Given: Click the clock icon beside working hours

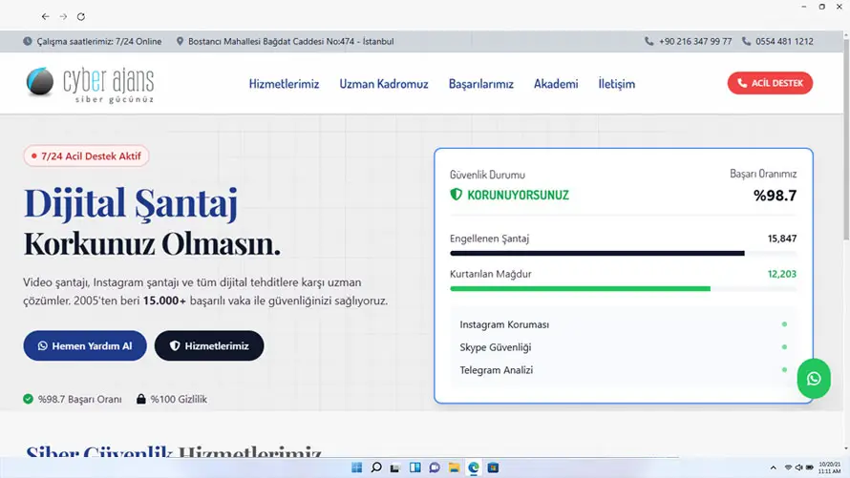Looking at the screenshot, I should [x=28, y=41].
